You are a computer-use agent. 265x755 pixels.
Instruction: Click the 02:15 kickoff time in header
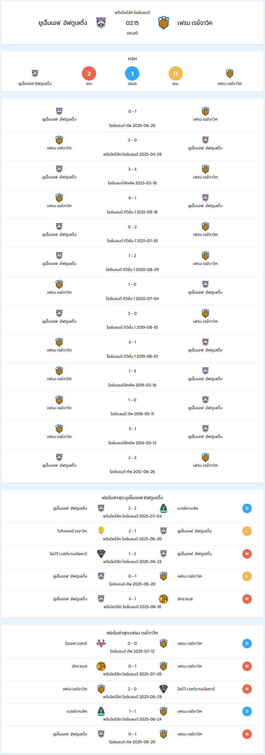tap(132, 23)
